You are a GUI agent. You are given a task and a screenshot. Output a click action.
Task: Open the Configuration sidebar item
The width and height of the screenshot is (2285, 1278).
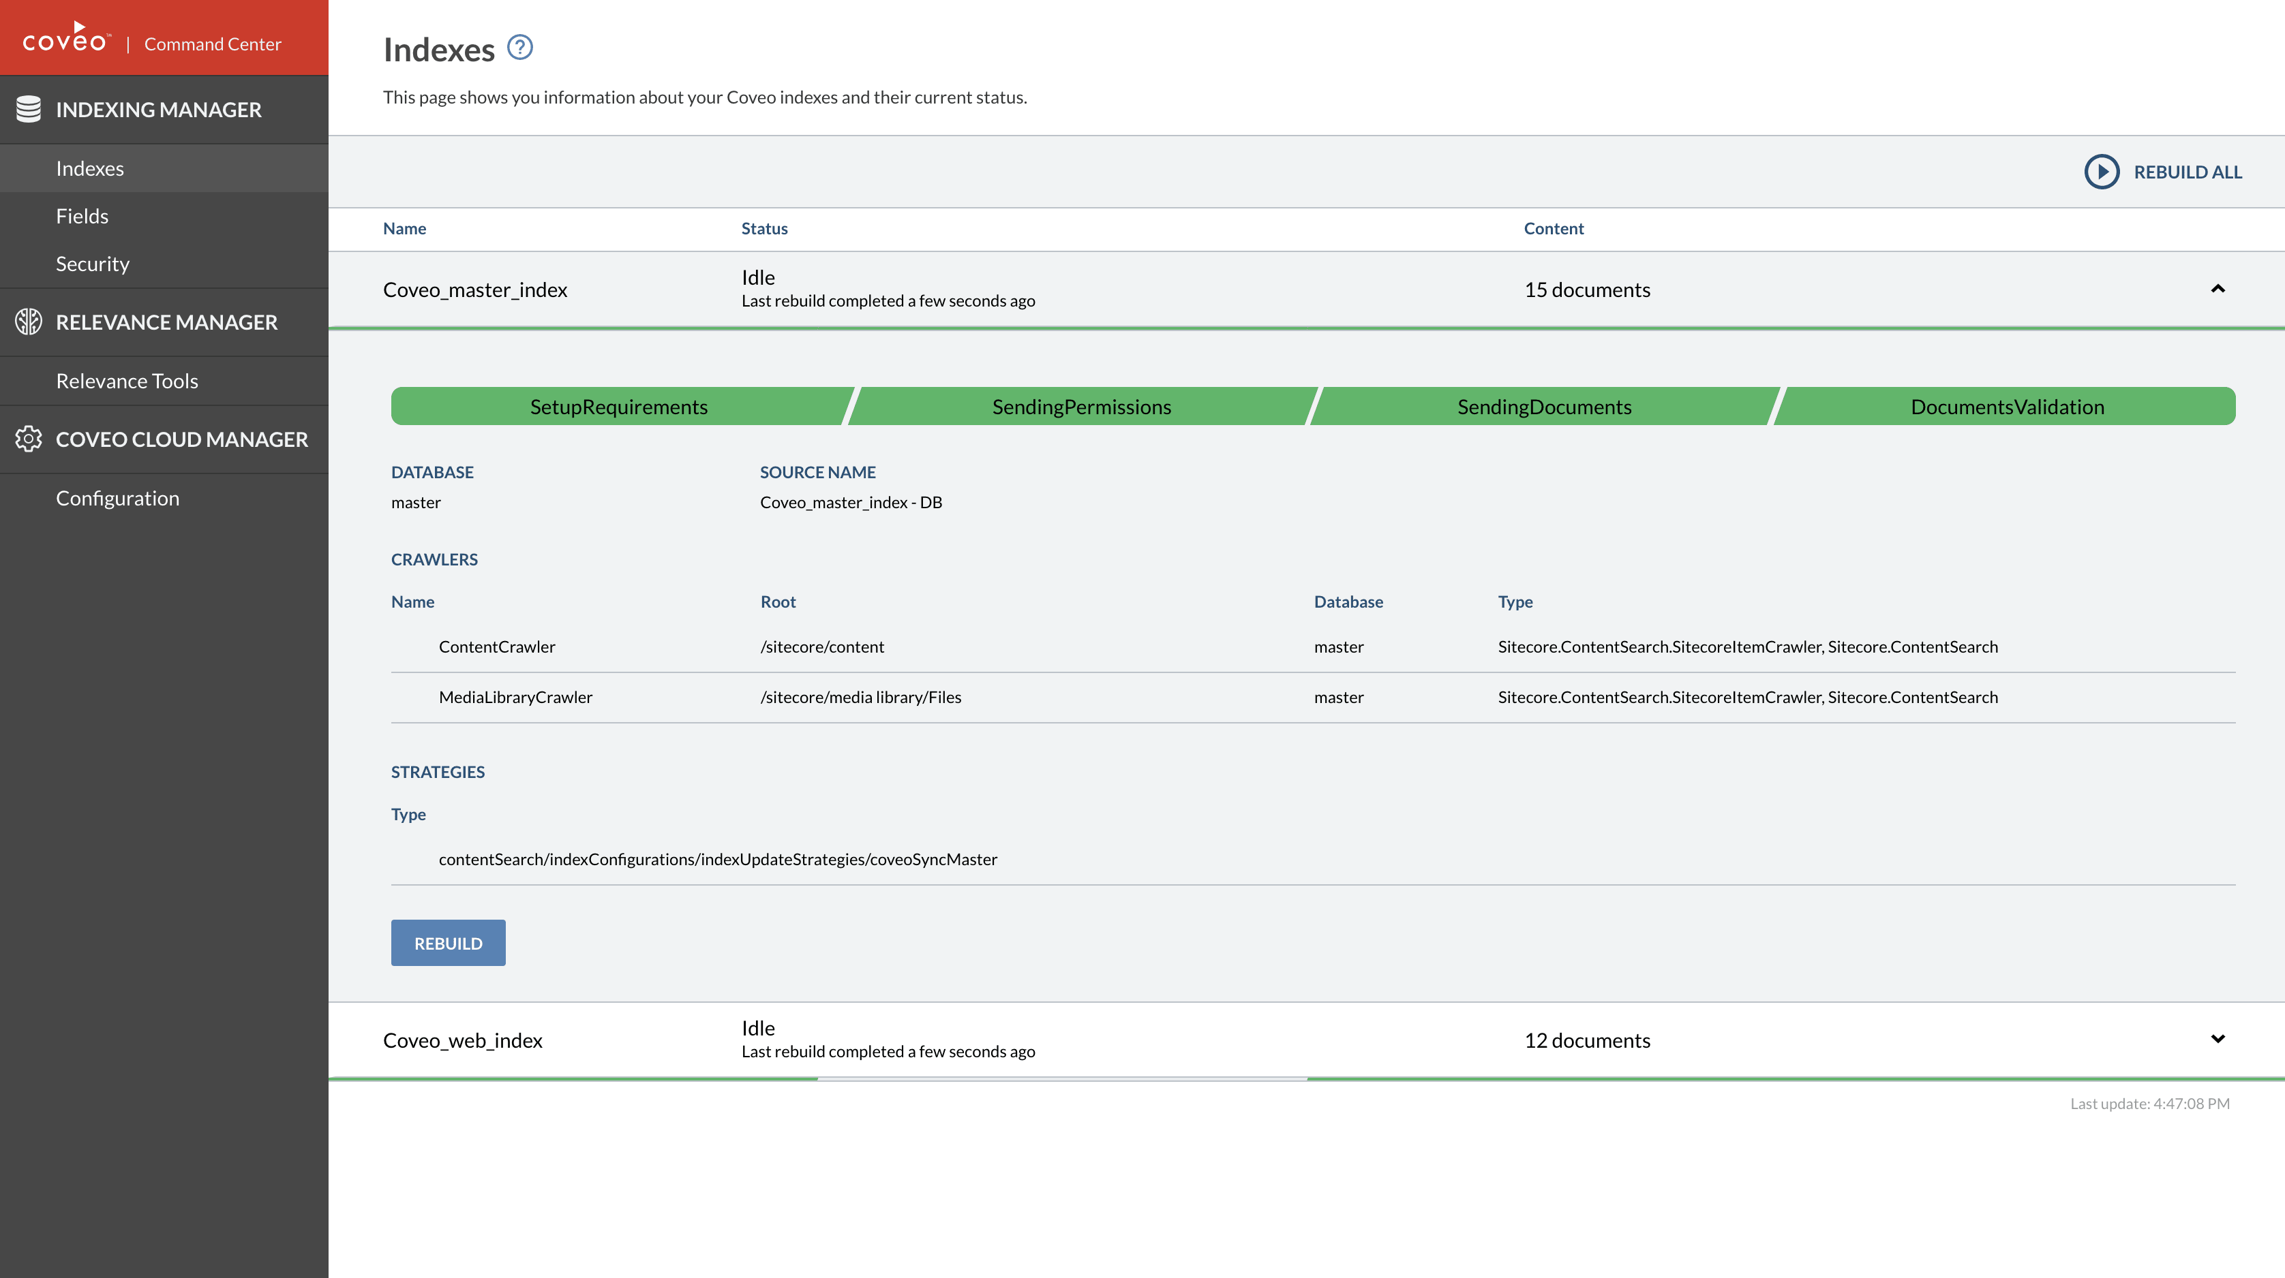pyautogui.click(x=117, y=498)
